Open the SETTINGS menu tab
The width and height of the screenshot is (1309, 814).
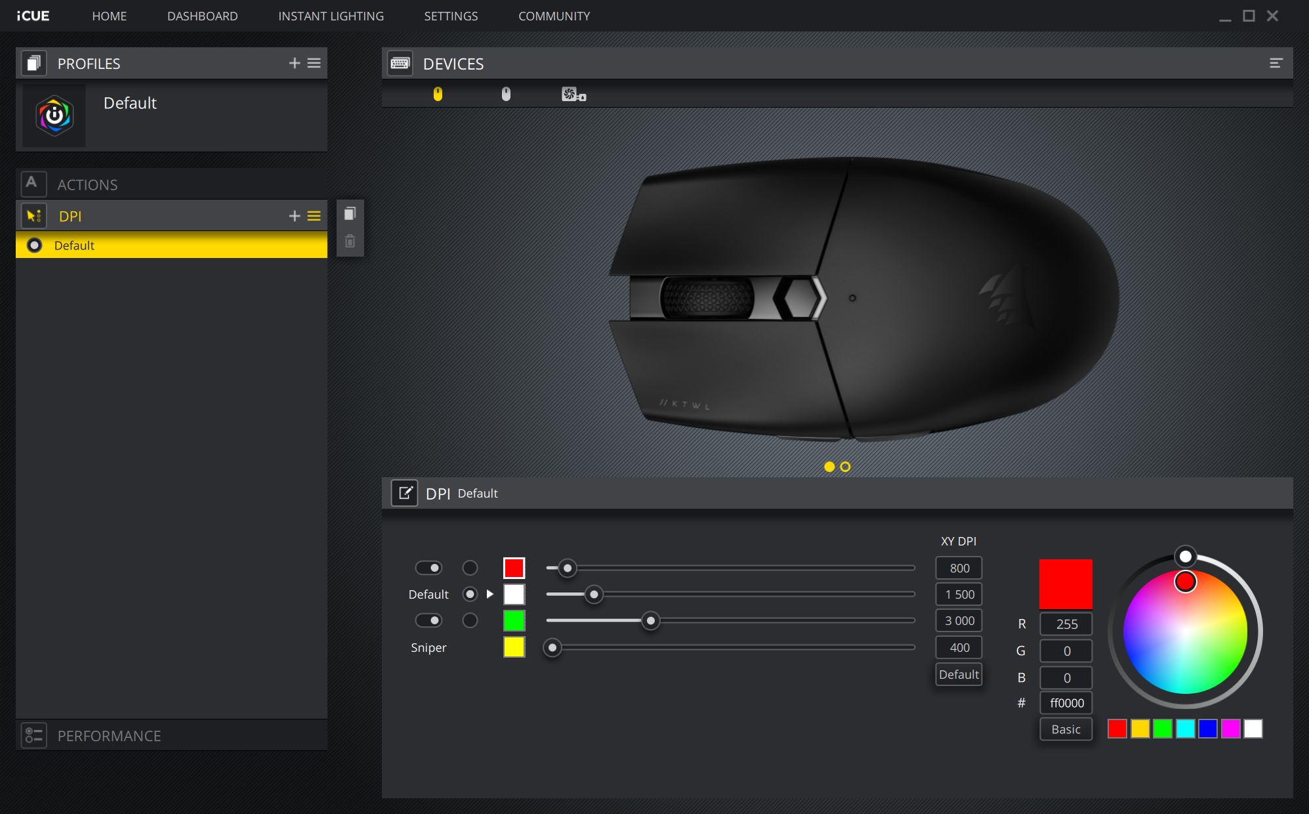pos(451,16)
